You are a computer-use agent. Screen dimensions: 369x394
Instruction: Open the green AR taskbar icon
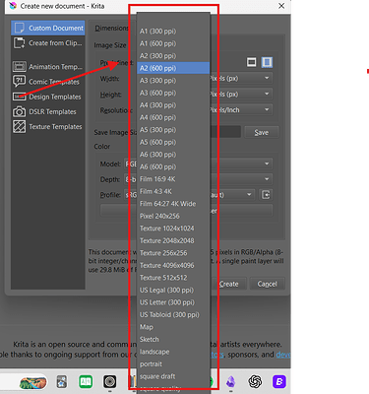[x=86, y=381]
